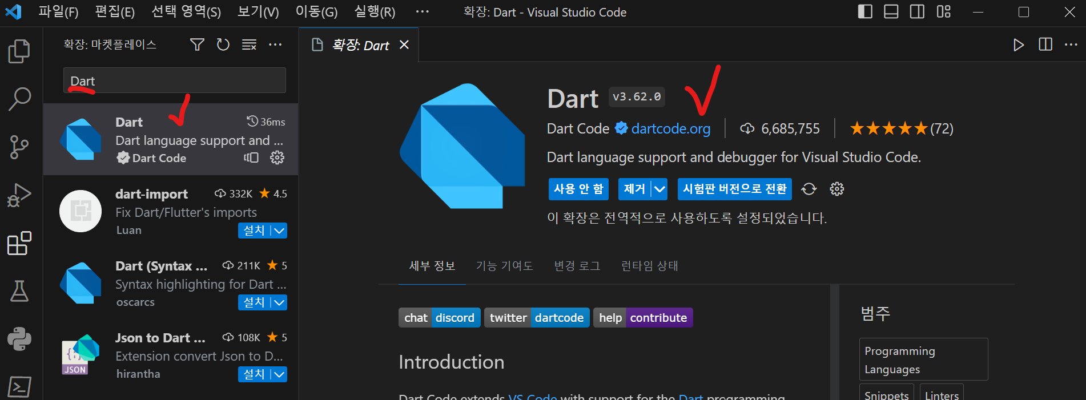Click the run triangle in editor toolbar

point(1019,45)
